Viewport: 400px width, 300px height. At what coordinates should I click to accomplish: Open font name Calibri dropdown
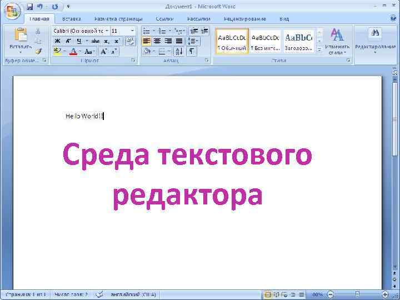click(x=107, y=31)
